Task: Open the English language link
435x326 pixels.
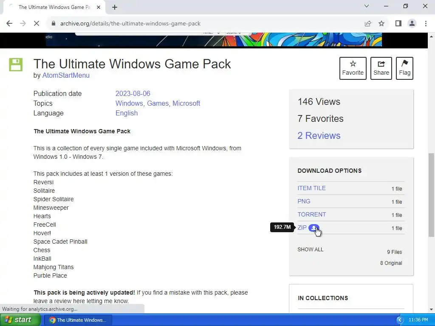Action: point(127,113)
